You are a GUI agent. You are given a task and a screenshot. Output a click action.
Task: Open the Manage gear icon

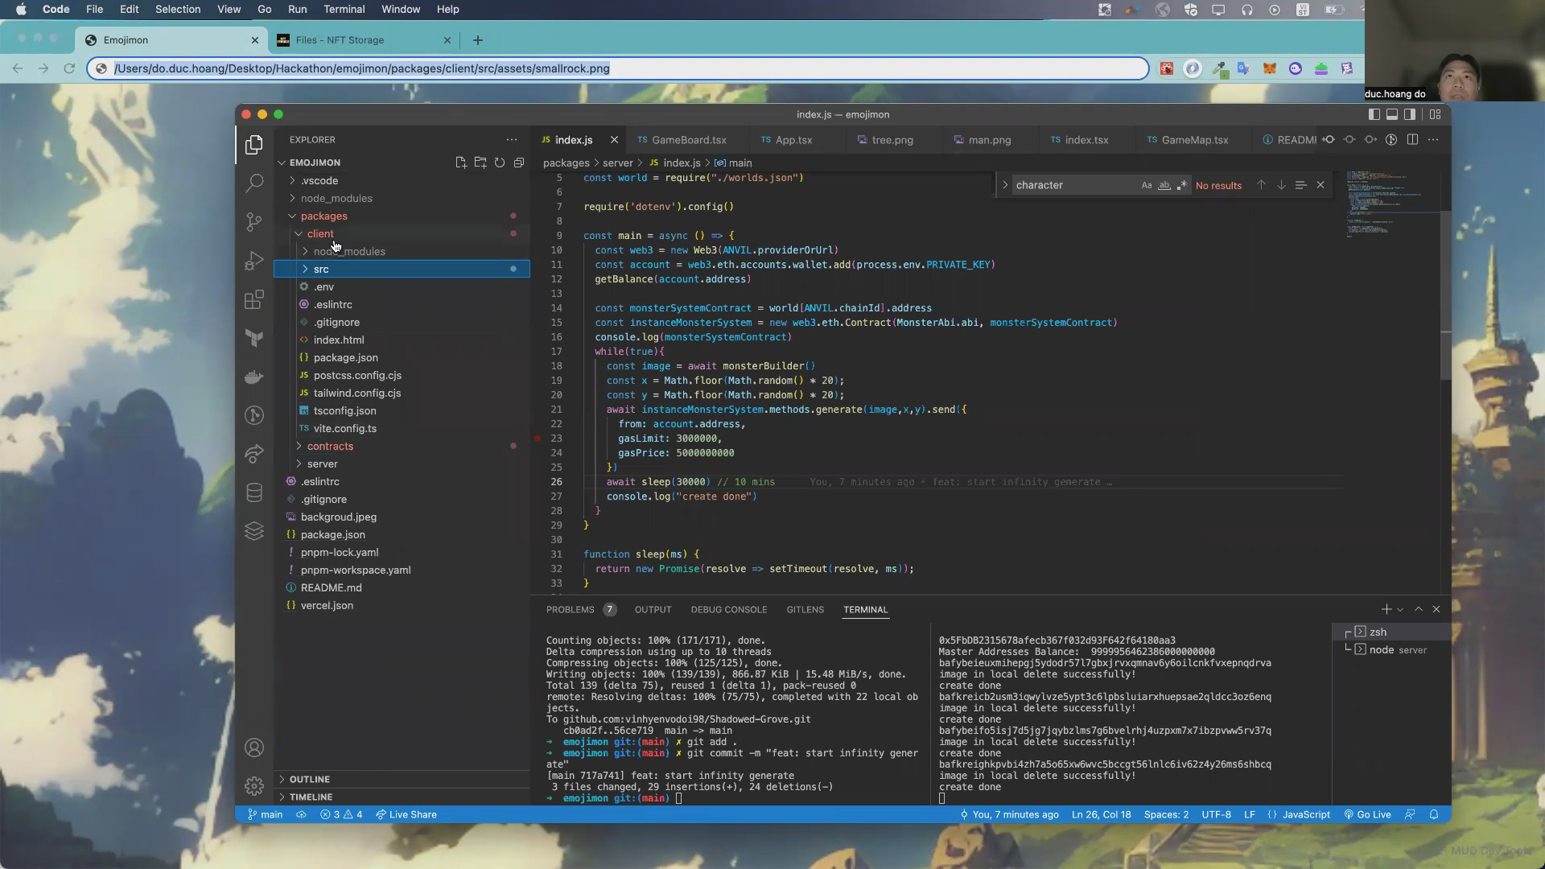click(254, 785)
